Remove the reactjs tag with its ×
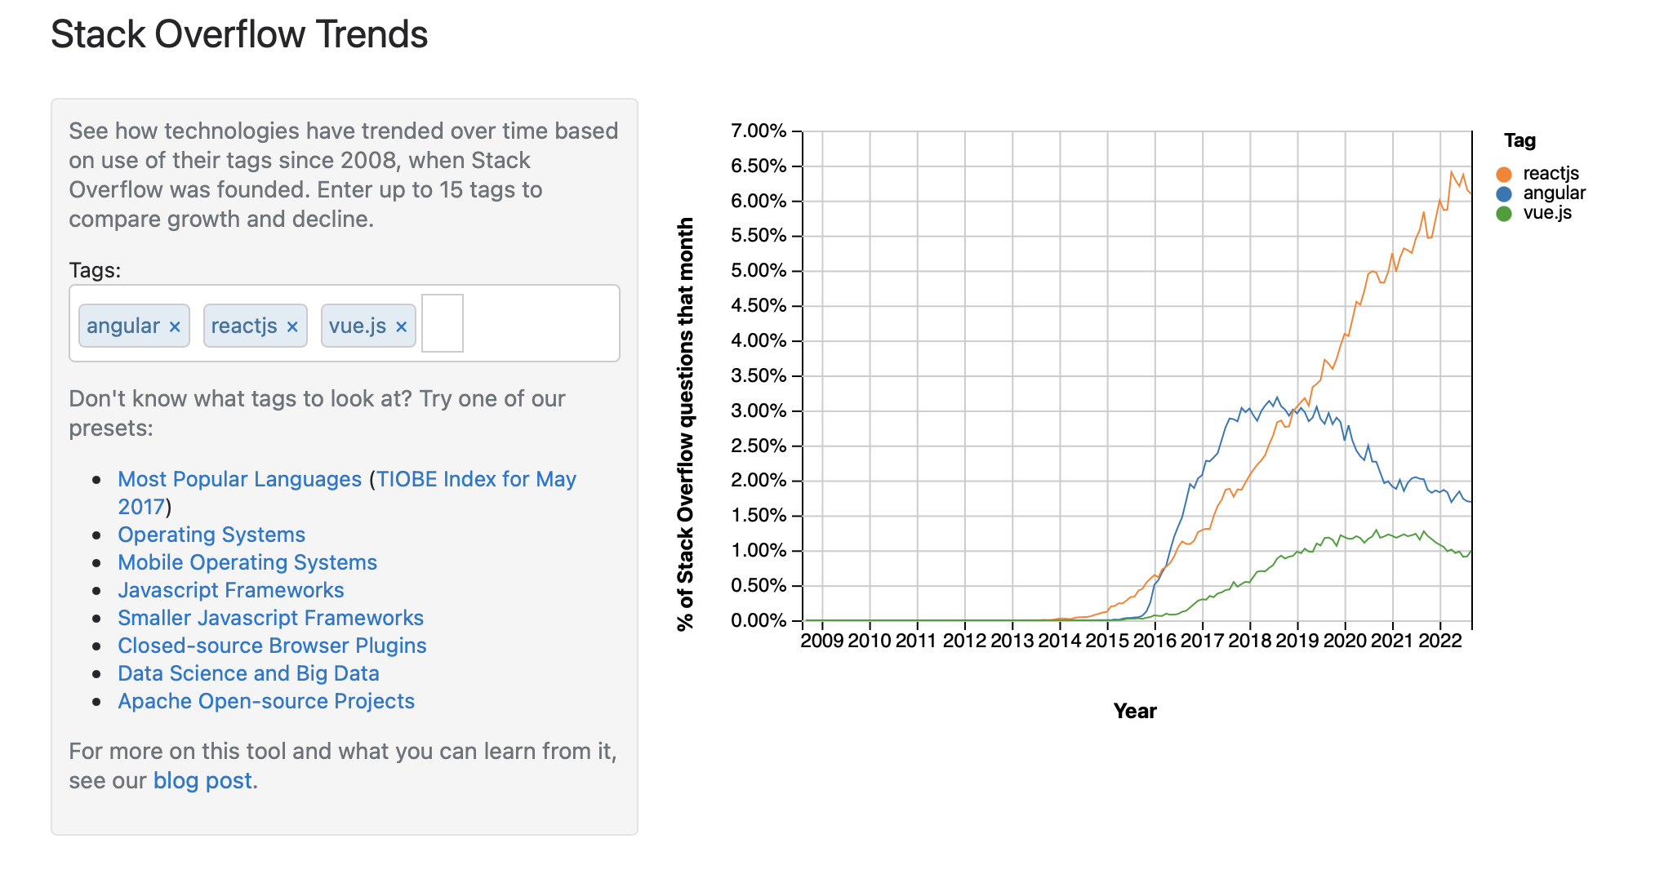The image size is (1664, 870). (x=292, y=326)
